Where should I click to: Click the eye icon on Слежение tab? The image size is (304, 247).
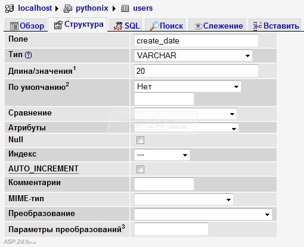click(198, 26)
